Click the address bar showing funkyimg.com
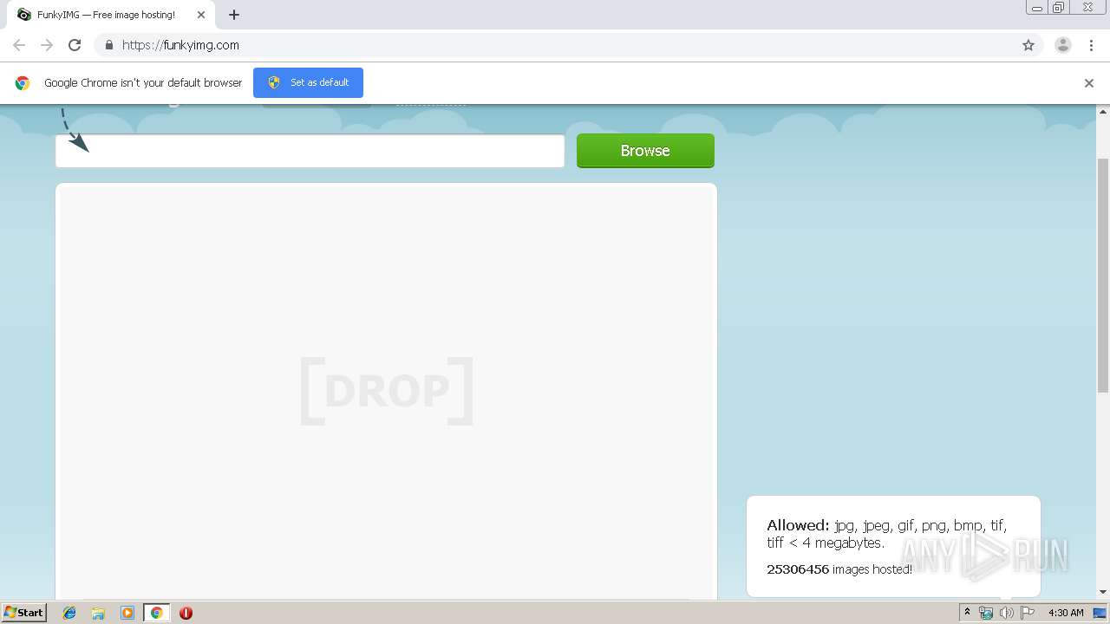Screen dimensions: 1110x624 click(555, 45)
